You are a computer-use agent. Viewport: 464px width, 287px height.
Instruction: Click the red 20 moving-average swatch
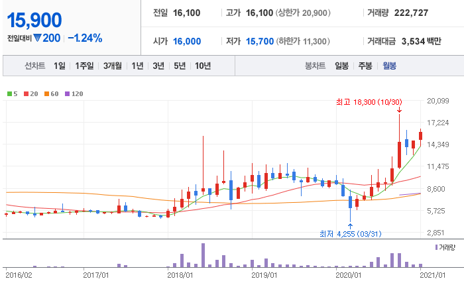point(26,94)
